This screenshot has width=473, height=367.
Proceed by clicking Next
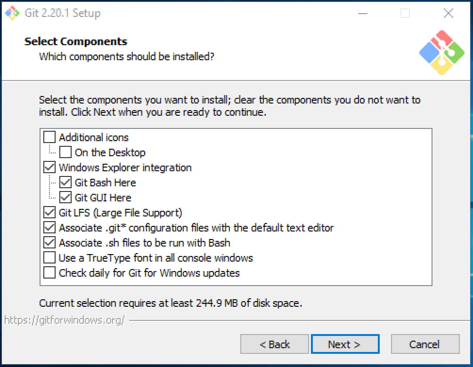point(345,344)
